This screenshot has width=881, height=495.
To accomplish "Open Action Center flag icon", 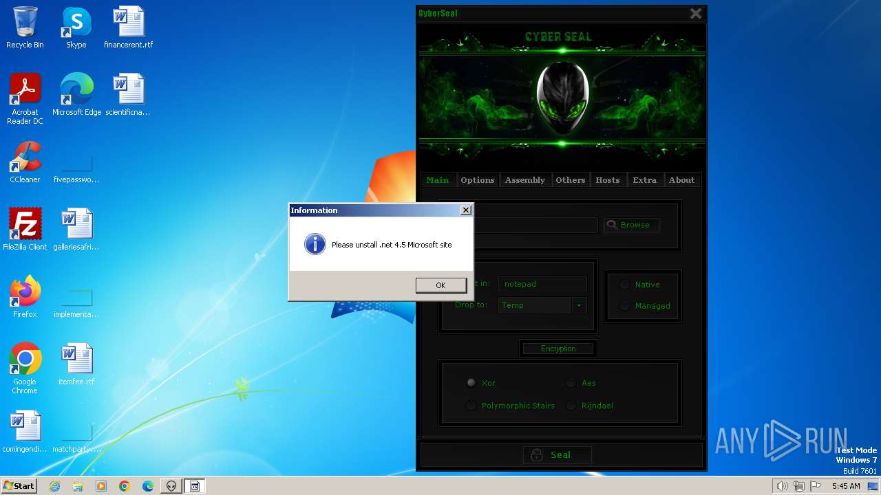I will (816, 486).
